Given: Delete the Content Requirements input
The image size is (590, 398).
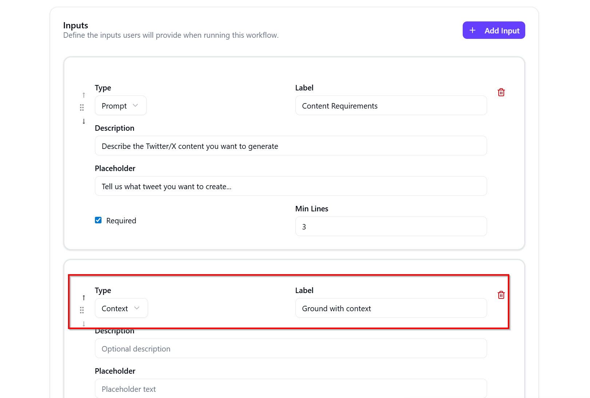Looking at the screenshot, I should [501, 92].
